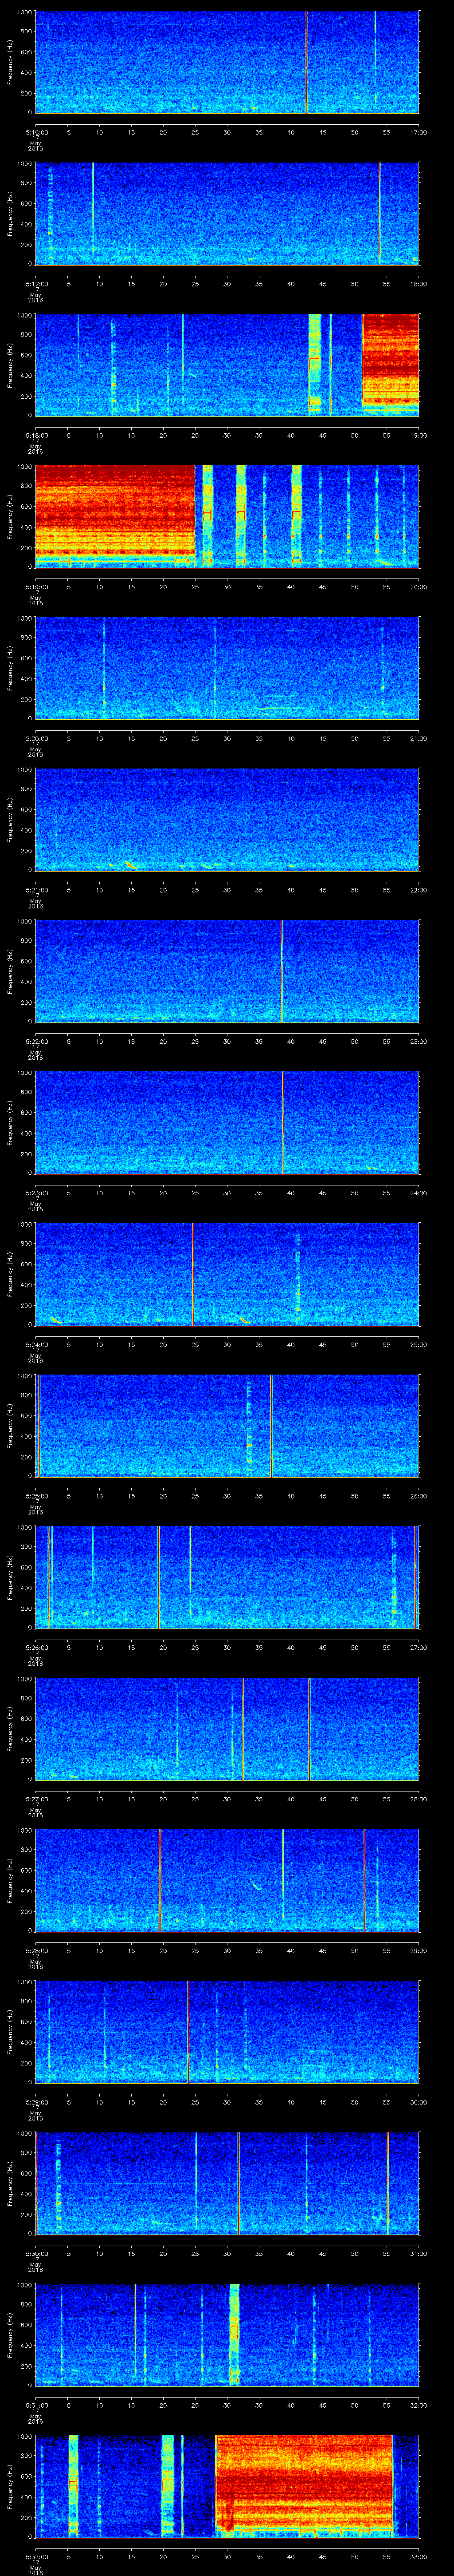Open the spectrogram panel starting at 5:16:00

227,62
